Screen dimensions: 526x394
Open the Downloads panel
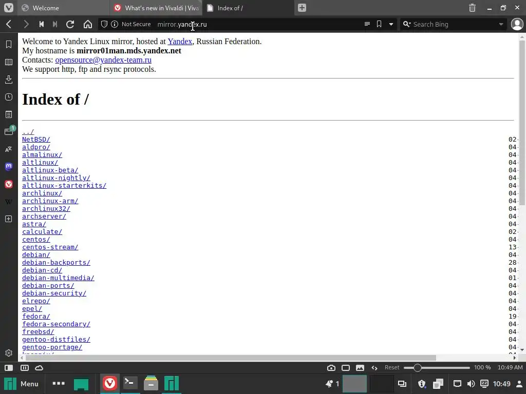pos(9,80)
